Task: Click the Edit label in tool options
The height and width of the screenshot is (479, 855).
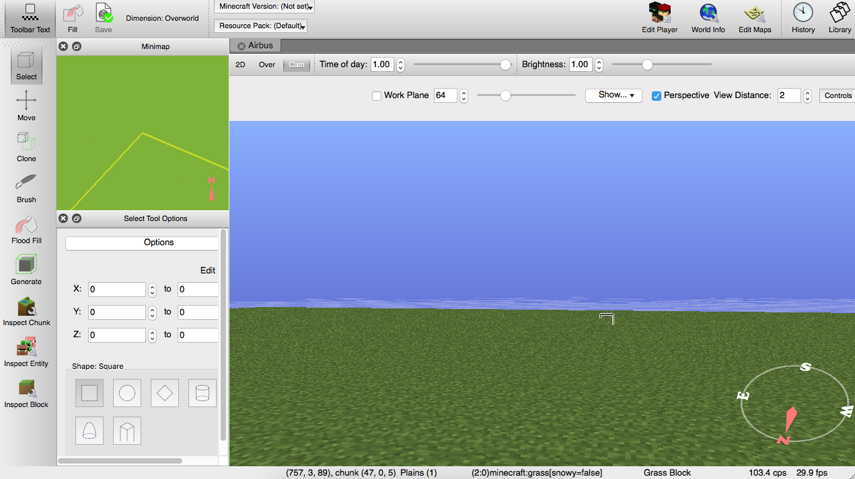Action: tap(208, 270)
